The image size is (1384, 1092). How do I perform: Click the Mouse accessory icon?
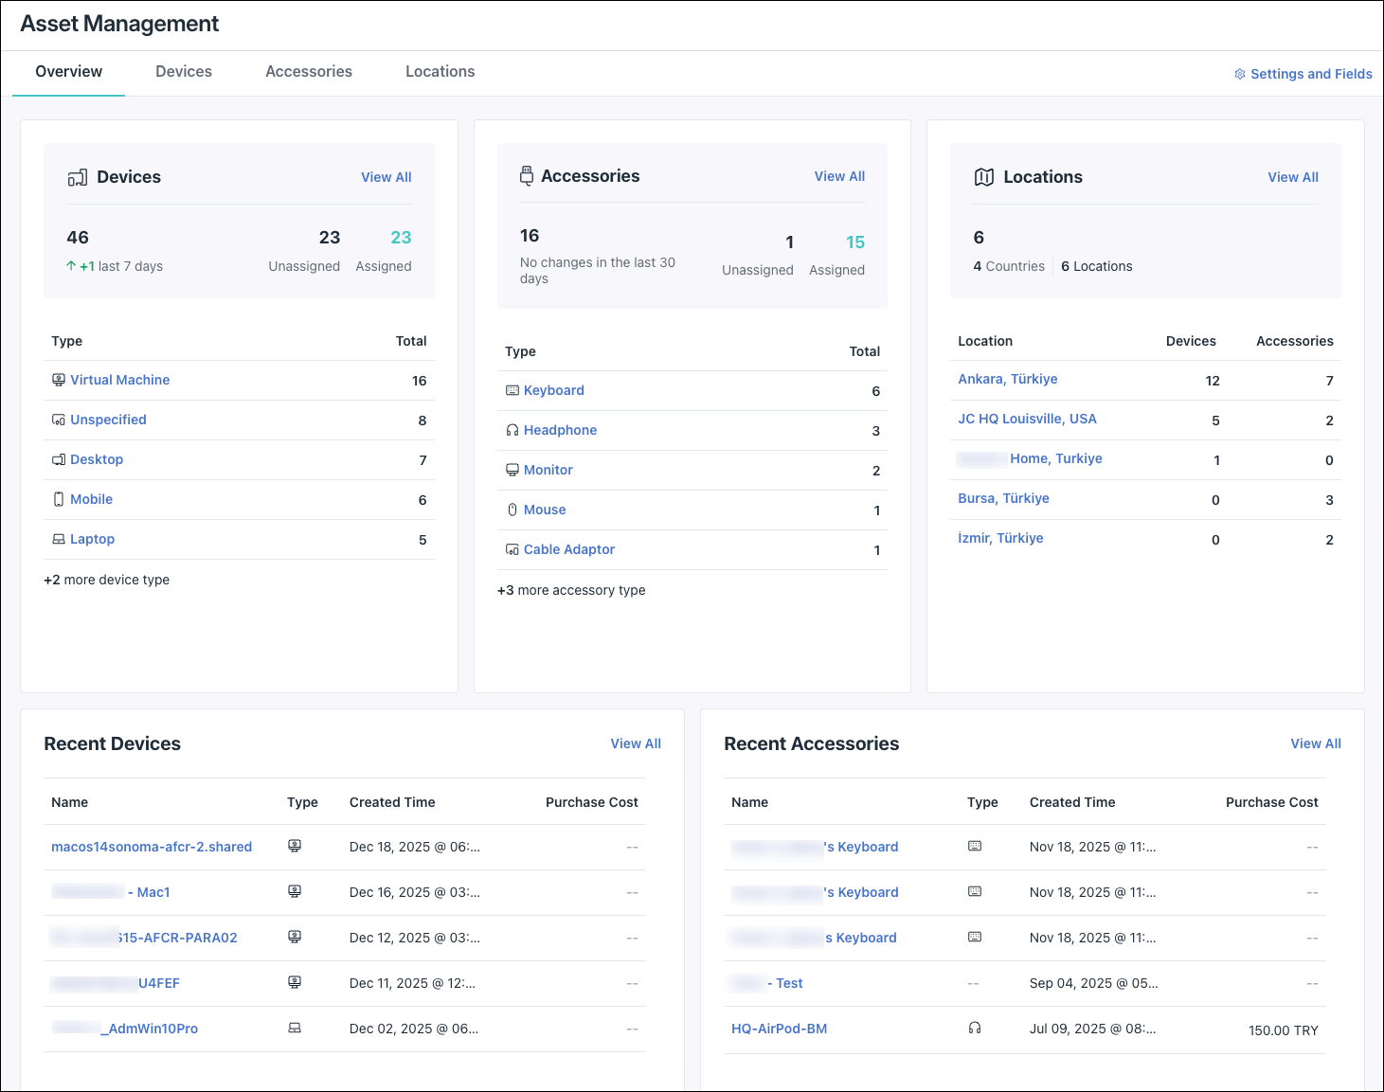[x=512, y=509]
